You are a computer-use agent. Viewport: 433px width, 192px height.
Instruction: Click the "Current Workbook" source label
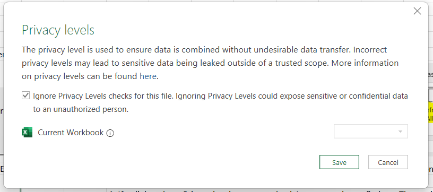(x=71, y=133)
